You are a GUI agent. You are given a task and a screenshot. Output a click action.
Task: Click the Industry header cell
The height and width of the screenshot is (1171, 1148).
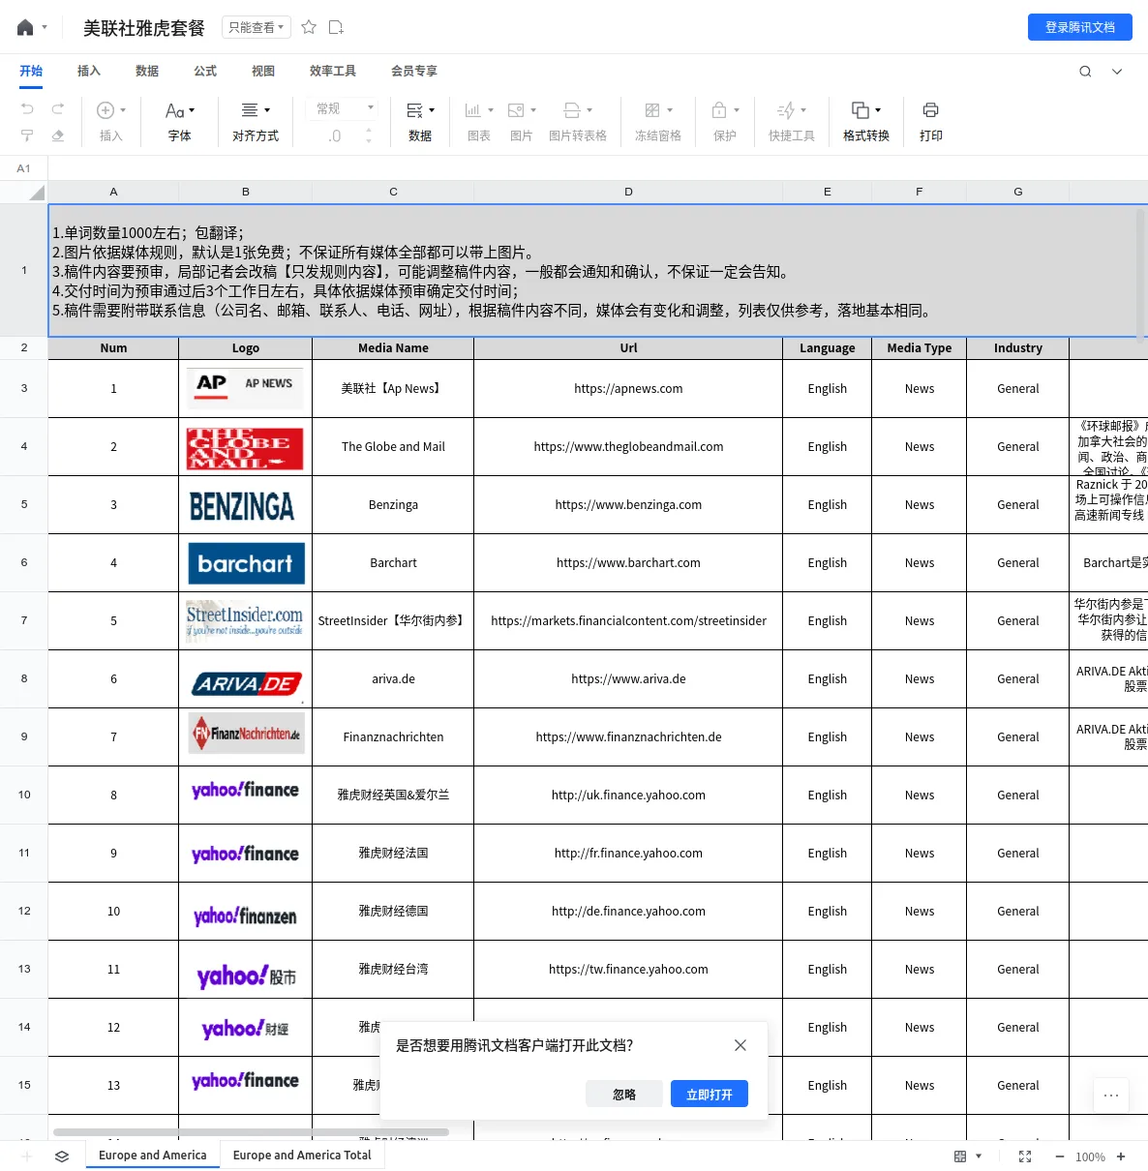tap(1018, 348)
